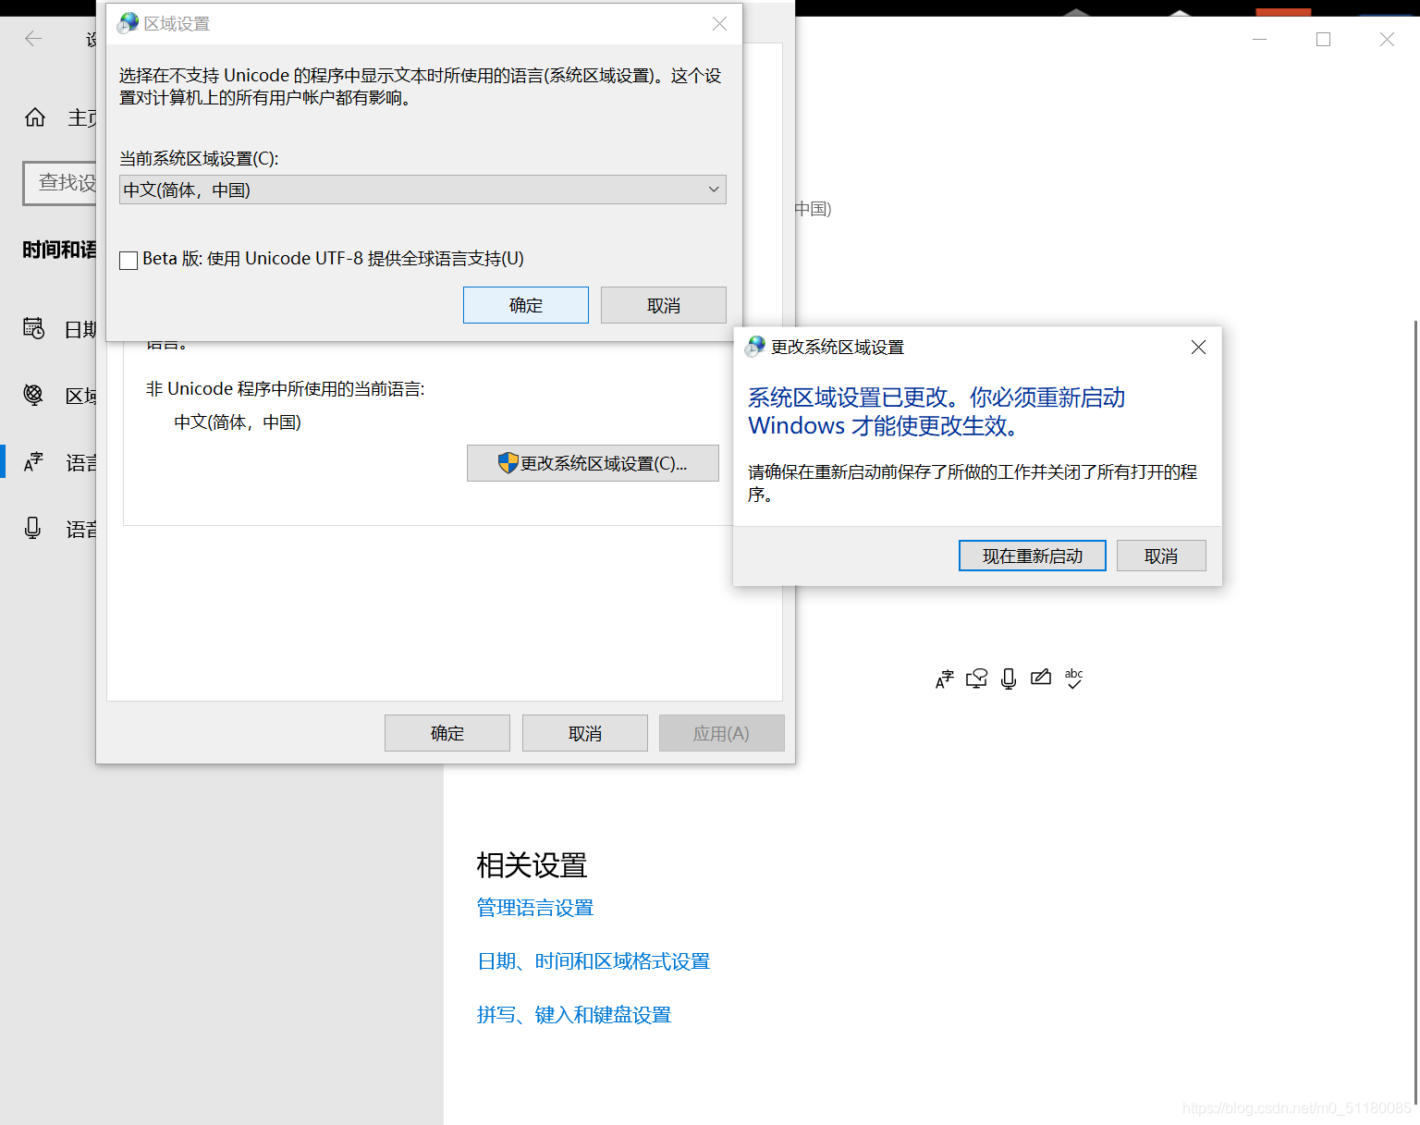Click the text-to-speech feature icon
This screenshot has width=1420, height=1125.
click(x=976, y=679)
